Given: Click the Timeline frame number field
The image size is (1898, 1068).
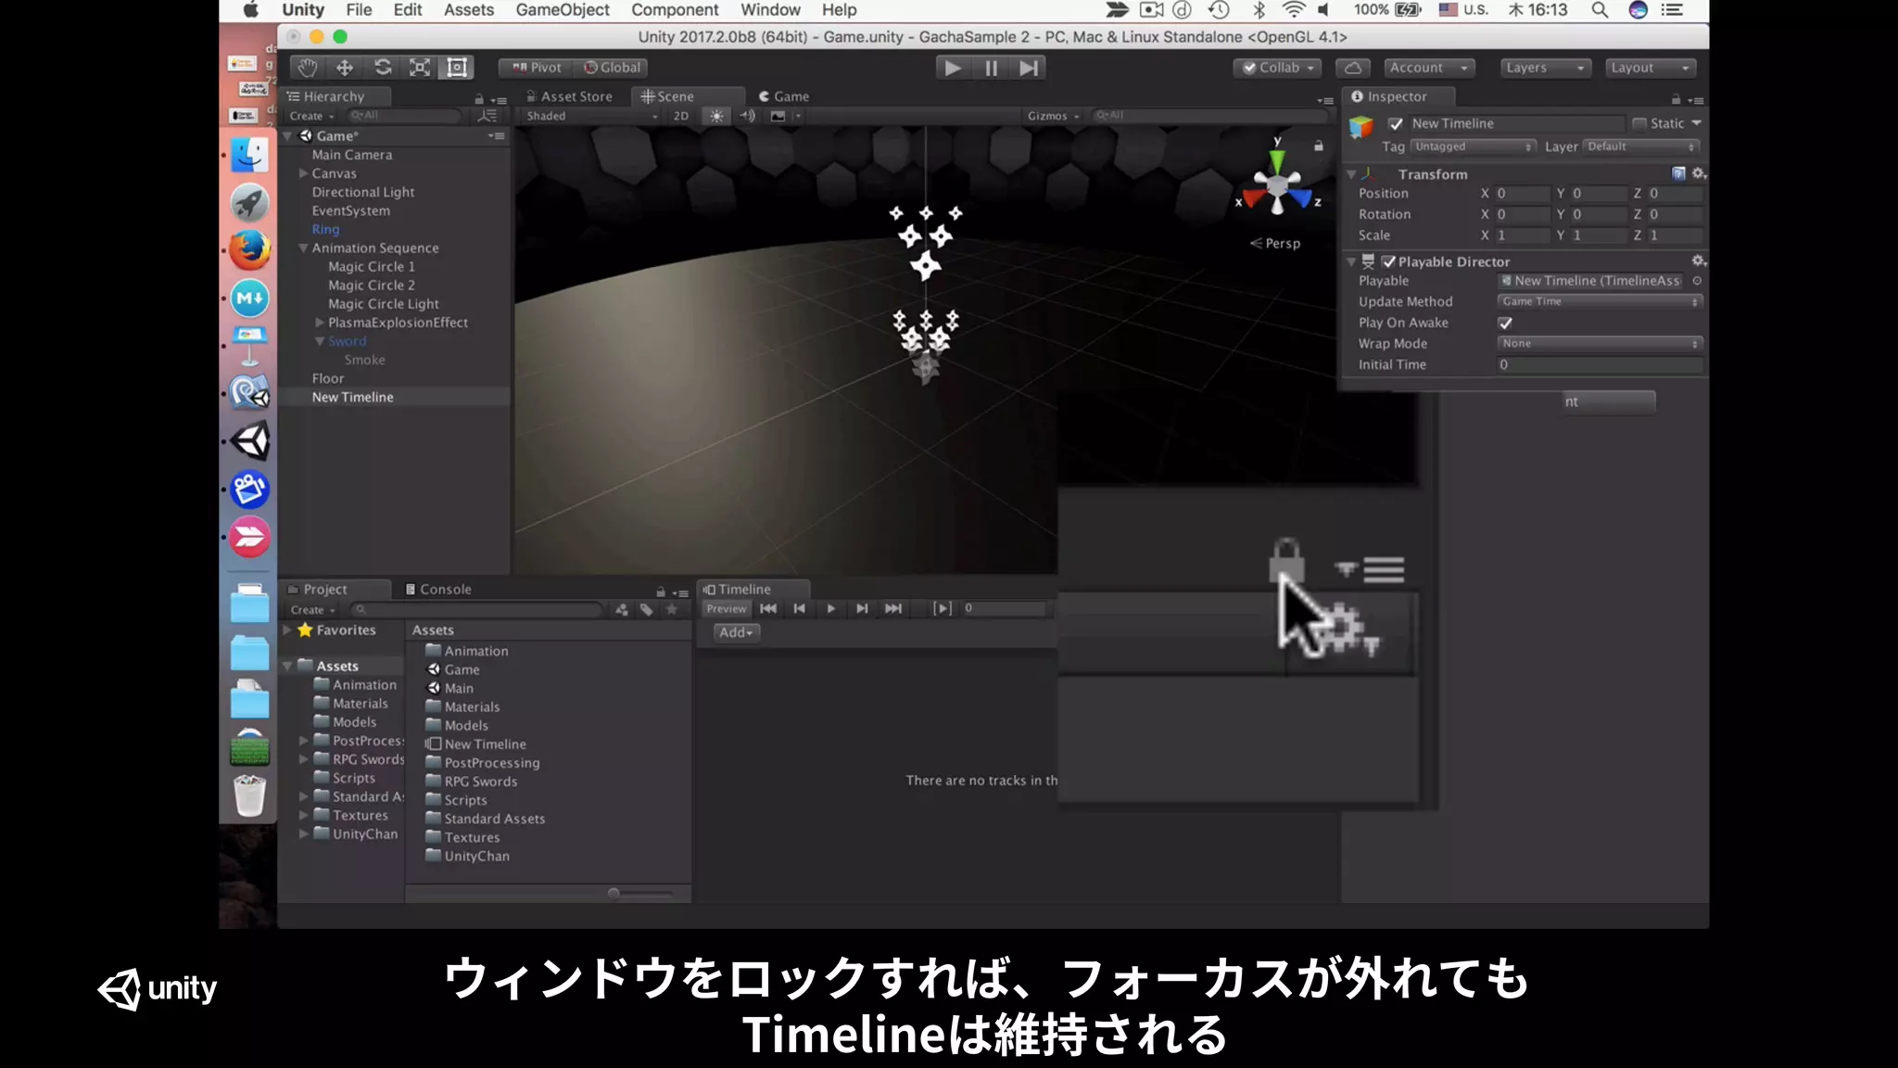Looking at the screenshot, I should 1004,609.
